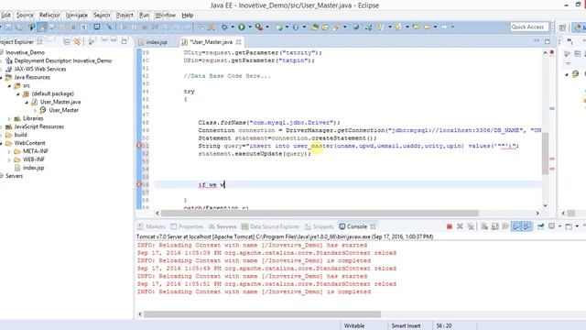The height and width of the screenshot is (330, 586).
Task: Click the Open Perspective icon
Action: point(562,27)
